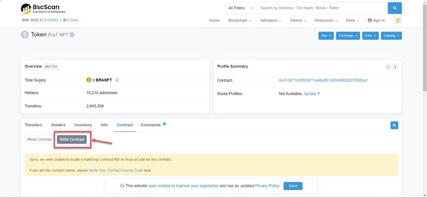The width and height of the screenshot is (427, 198).
Task: Click the gas pump Gwei indicator
Action: 70,20
